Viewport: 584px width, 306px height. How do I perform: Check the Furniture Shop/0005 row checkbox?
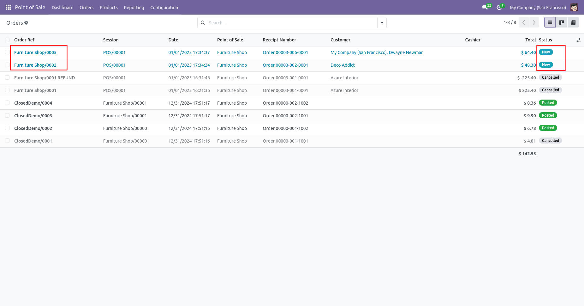coord(7,52)
